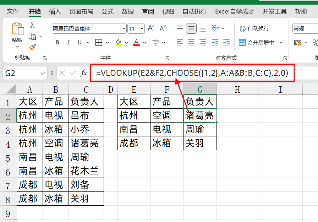Increase indent icon
The width and height of the screenshot is (318, 222).
[x=226, y=43]
